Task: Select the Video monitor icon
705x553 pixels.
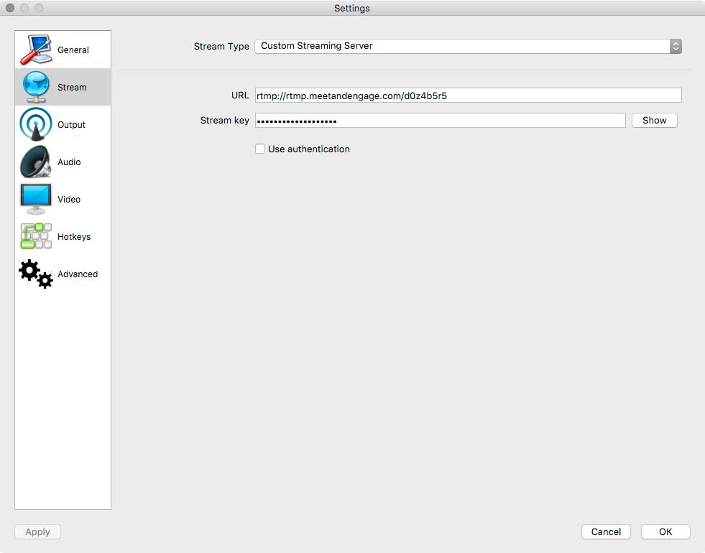Action: 36,199
